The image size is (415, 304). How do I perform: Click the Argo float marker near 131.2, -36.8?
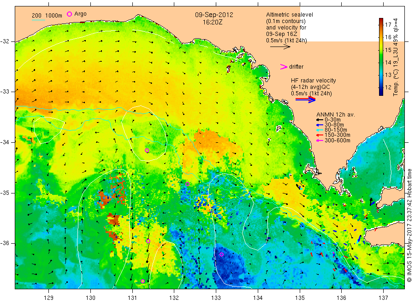pyautogui.click(x=142, y=281)
